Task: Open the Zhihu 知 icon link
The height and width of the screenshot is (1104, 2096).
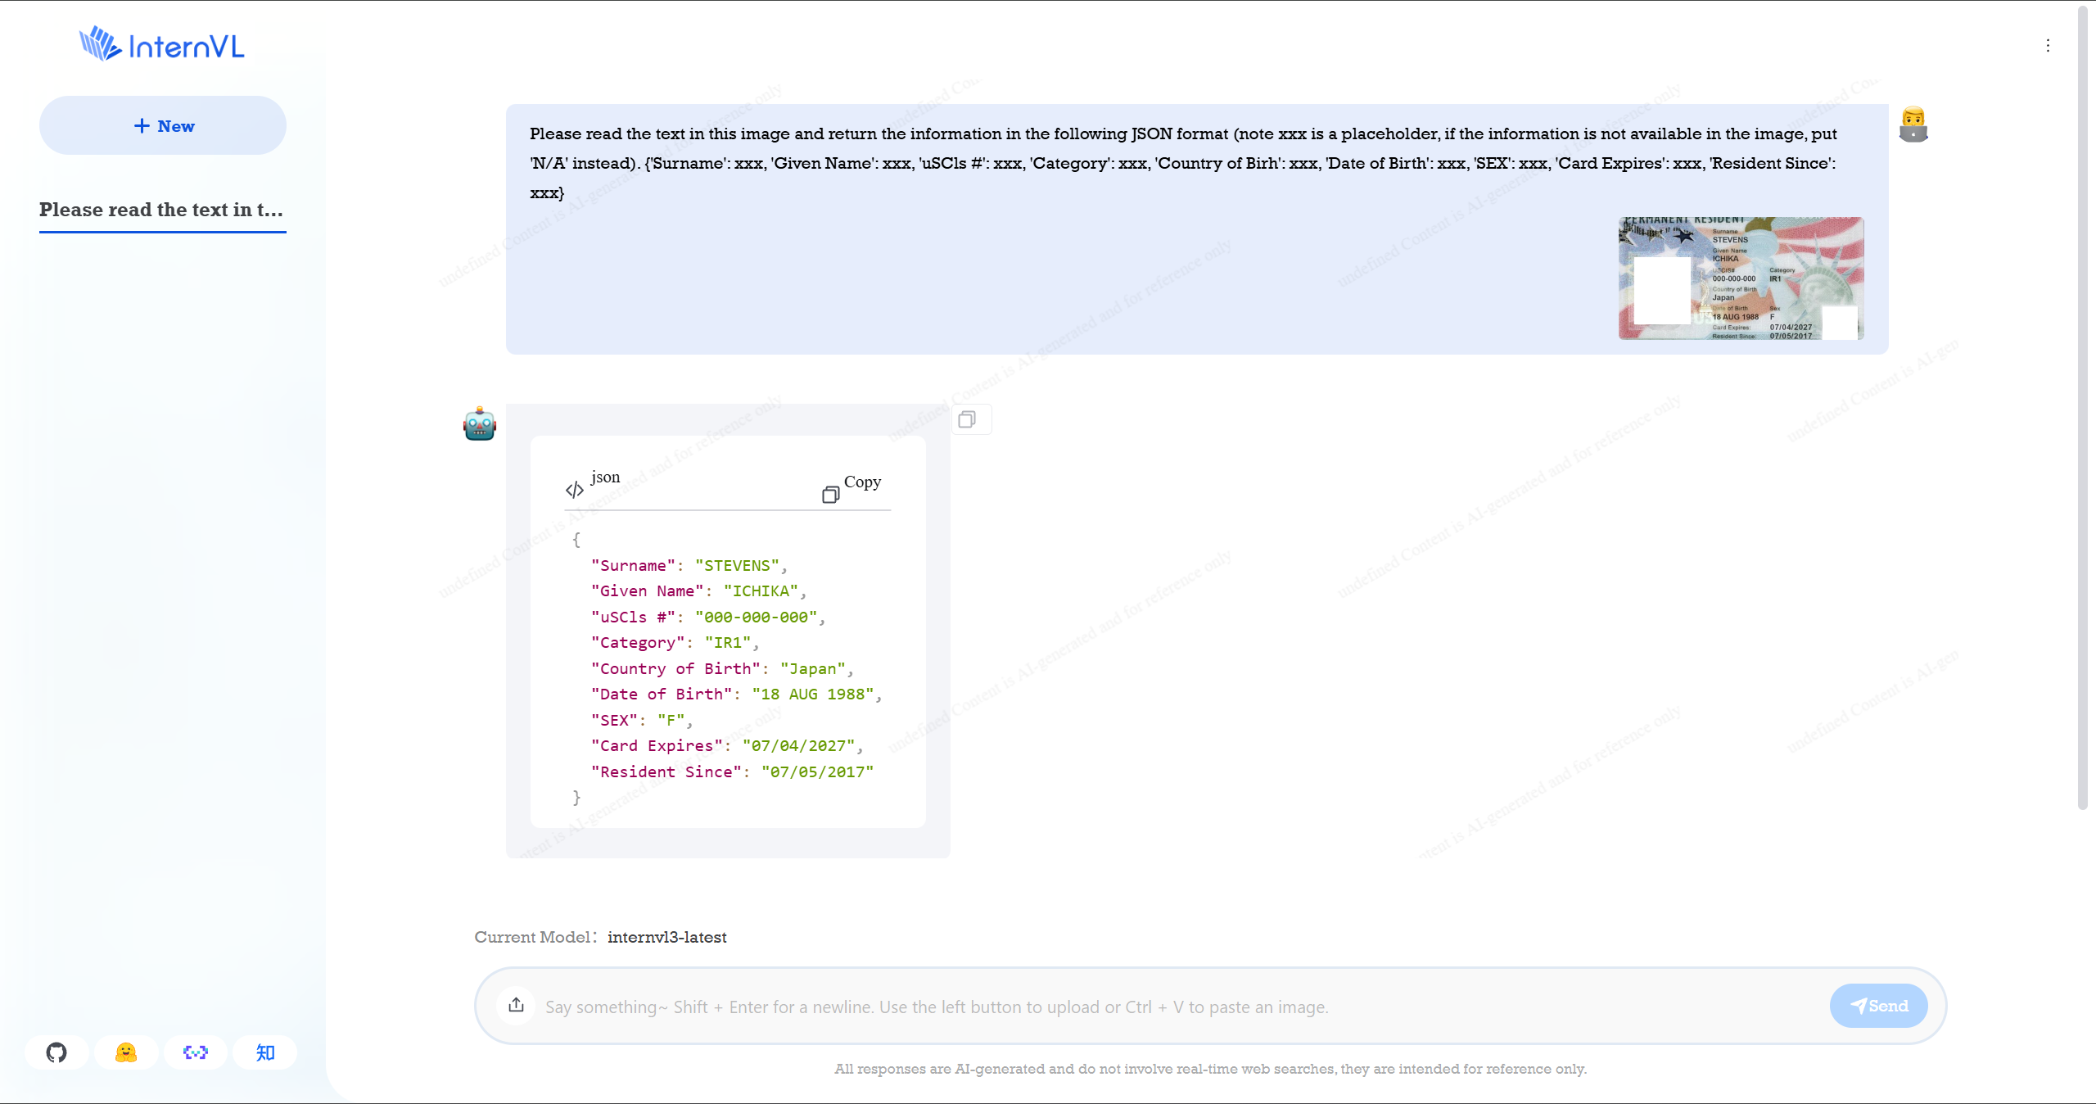Action: click(265, 1052)
